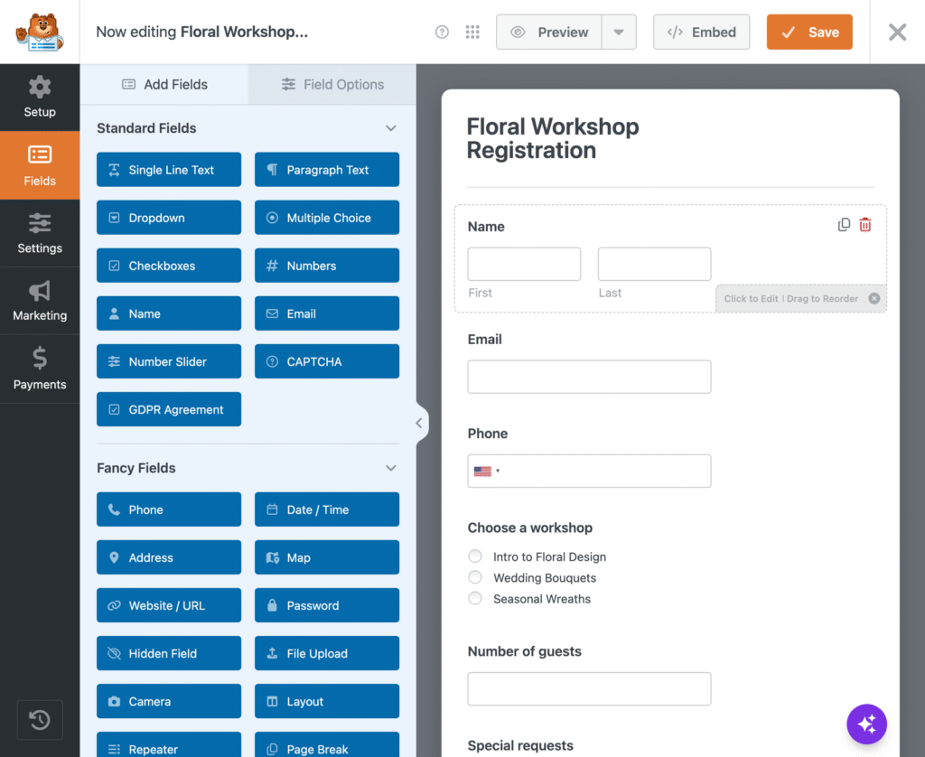Open the Marketing sidebar section
Screen dimensions: 925x757
point(40,301)
